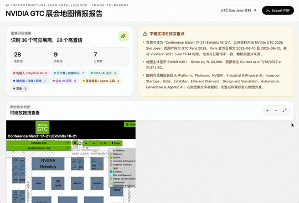This screenshot has height=203, width=299.
Task: Open the green Menu button on map
Action: [x=130, y=124]
